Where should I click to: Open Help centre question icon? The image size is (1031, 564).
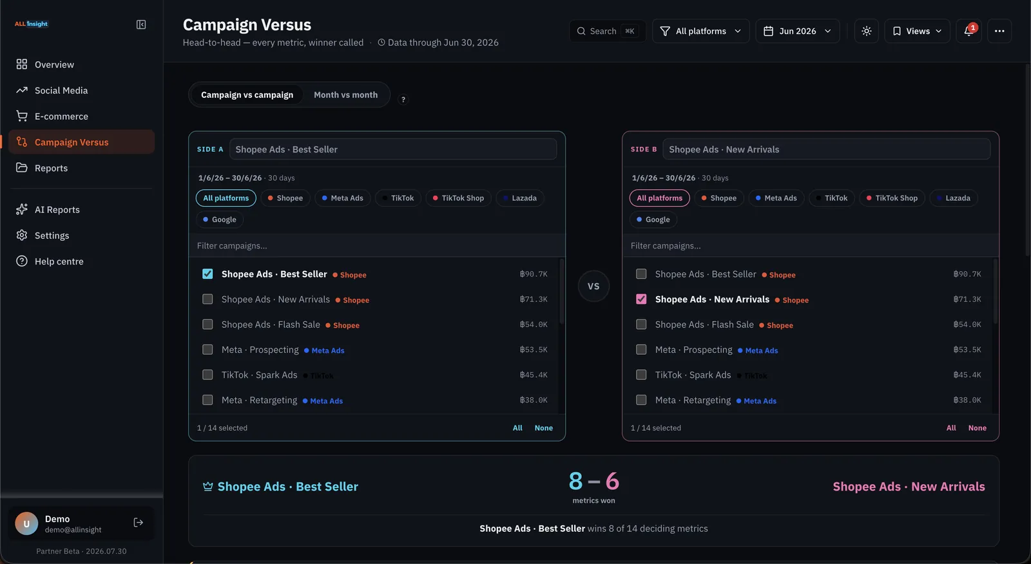[22, 261]
